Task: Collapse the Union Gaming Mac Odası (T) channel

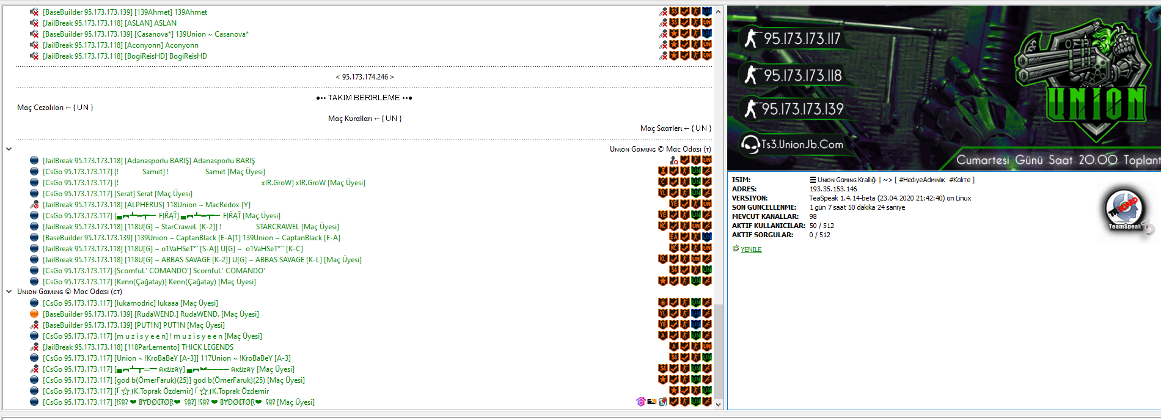Action: [9, 149]
